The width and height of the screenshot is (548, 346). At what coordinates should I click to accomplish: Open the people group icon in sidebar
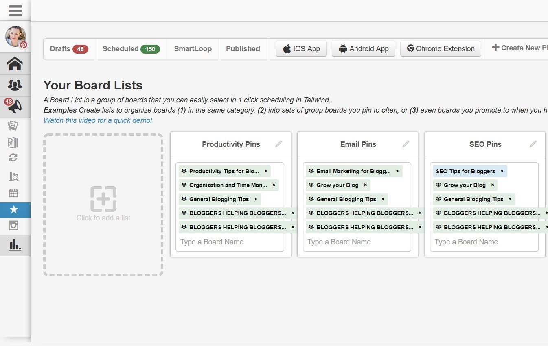point(15,85)
